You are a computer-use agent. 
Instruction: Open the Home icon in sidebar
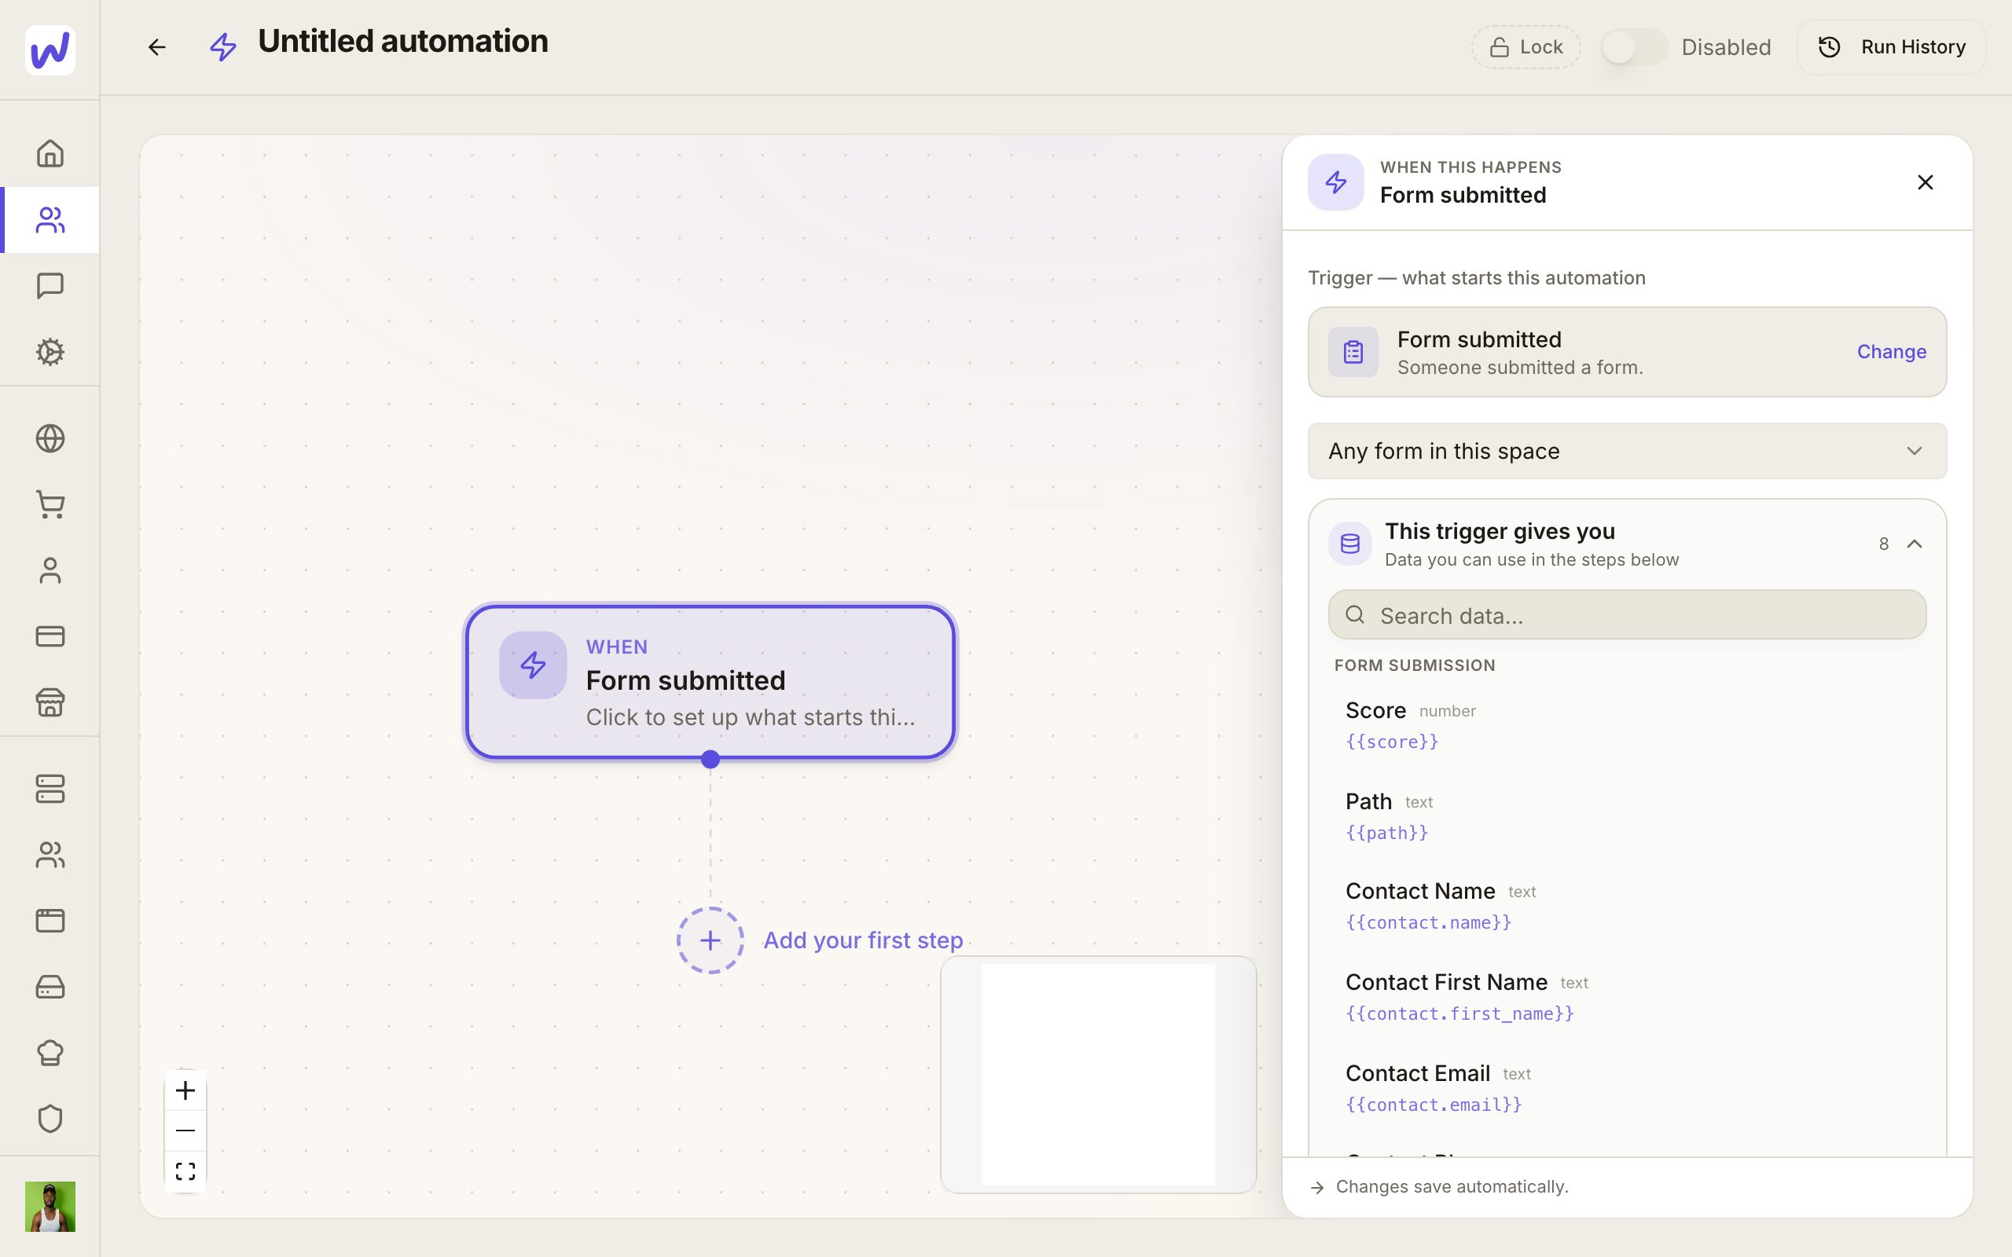point(50,154)
